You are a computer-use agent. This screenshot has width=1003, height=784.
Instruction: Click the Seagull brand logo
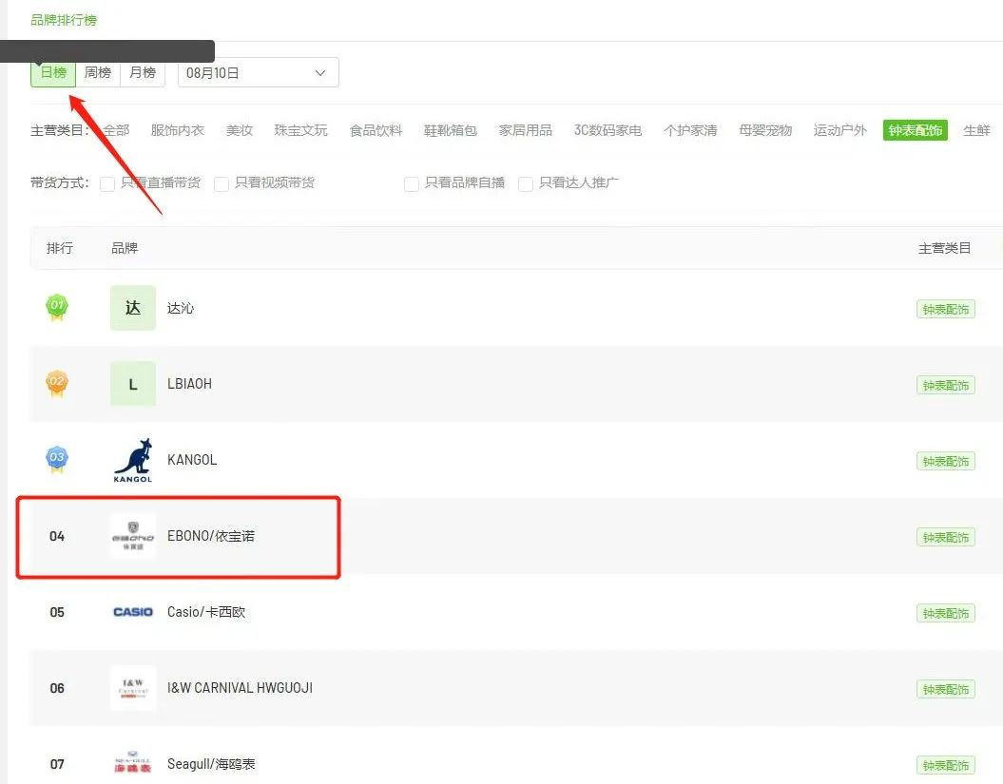pyautogui.click(x=133, y=763)
